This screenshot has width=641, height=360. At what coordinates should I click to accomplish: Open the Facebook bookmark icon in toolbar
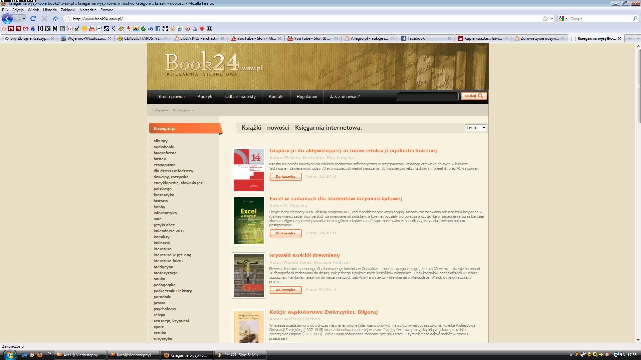click(x=158, y=29)
